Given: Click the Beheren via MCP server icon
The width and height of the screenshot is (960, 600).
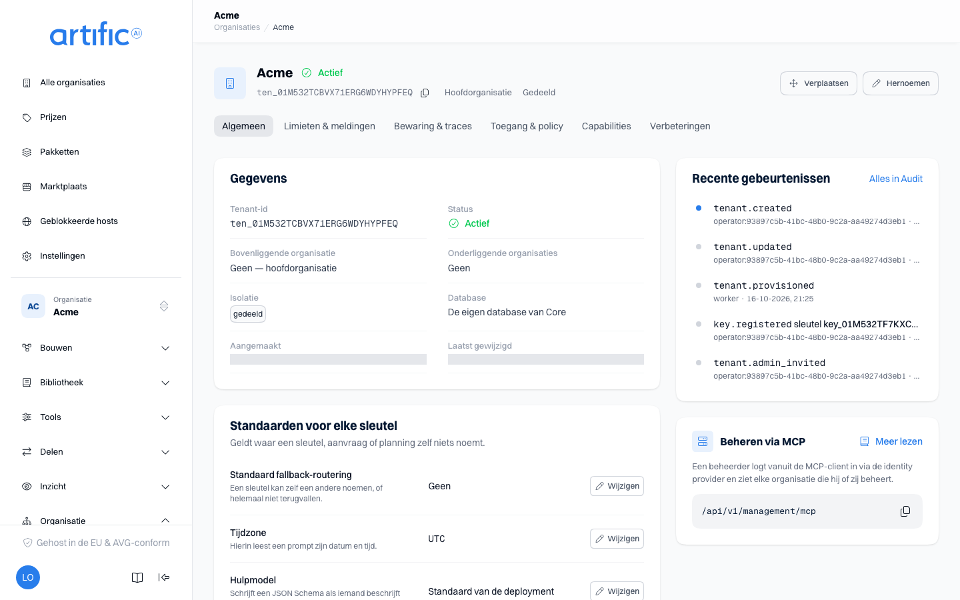Looking at the screenshot, I should (x=703, y=441).
